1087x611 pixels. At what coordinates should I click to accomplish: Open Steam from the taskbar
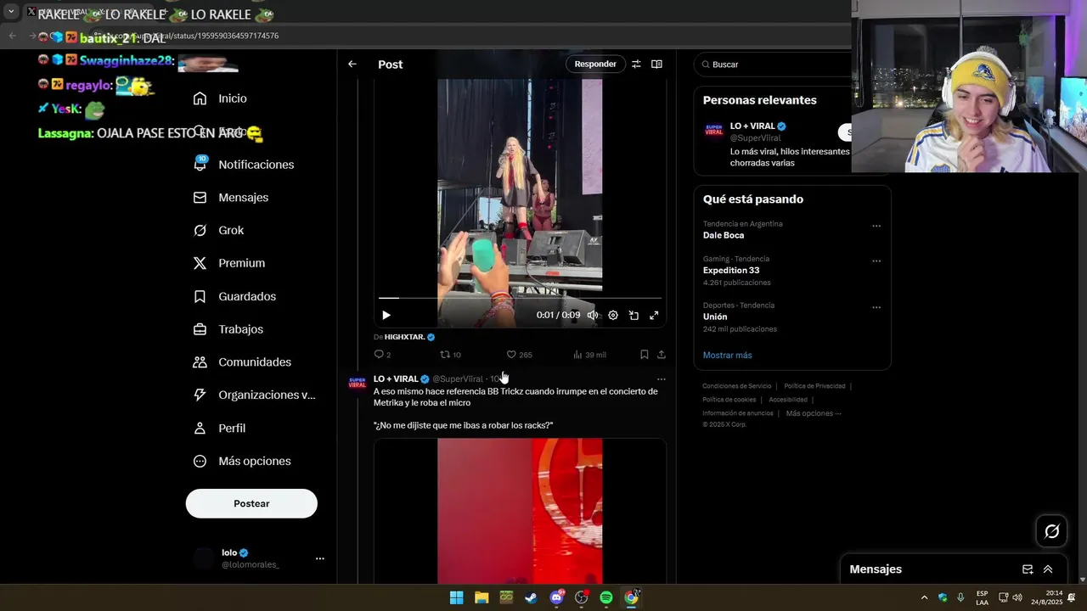click(x=531, y=597)
